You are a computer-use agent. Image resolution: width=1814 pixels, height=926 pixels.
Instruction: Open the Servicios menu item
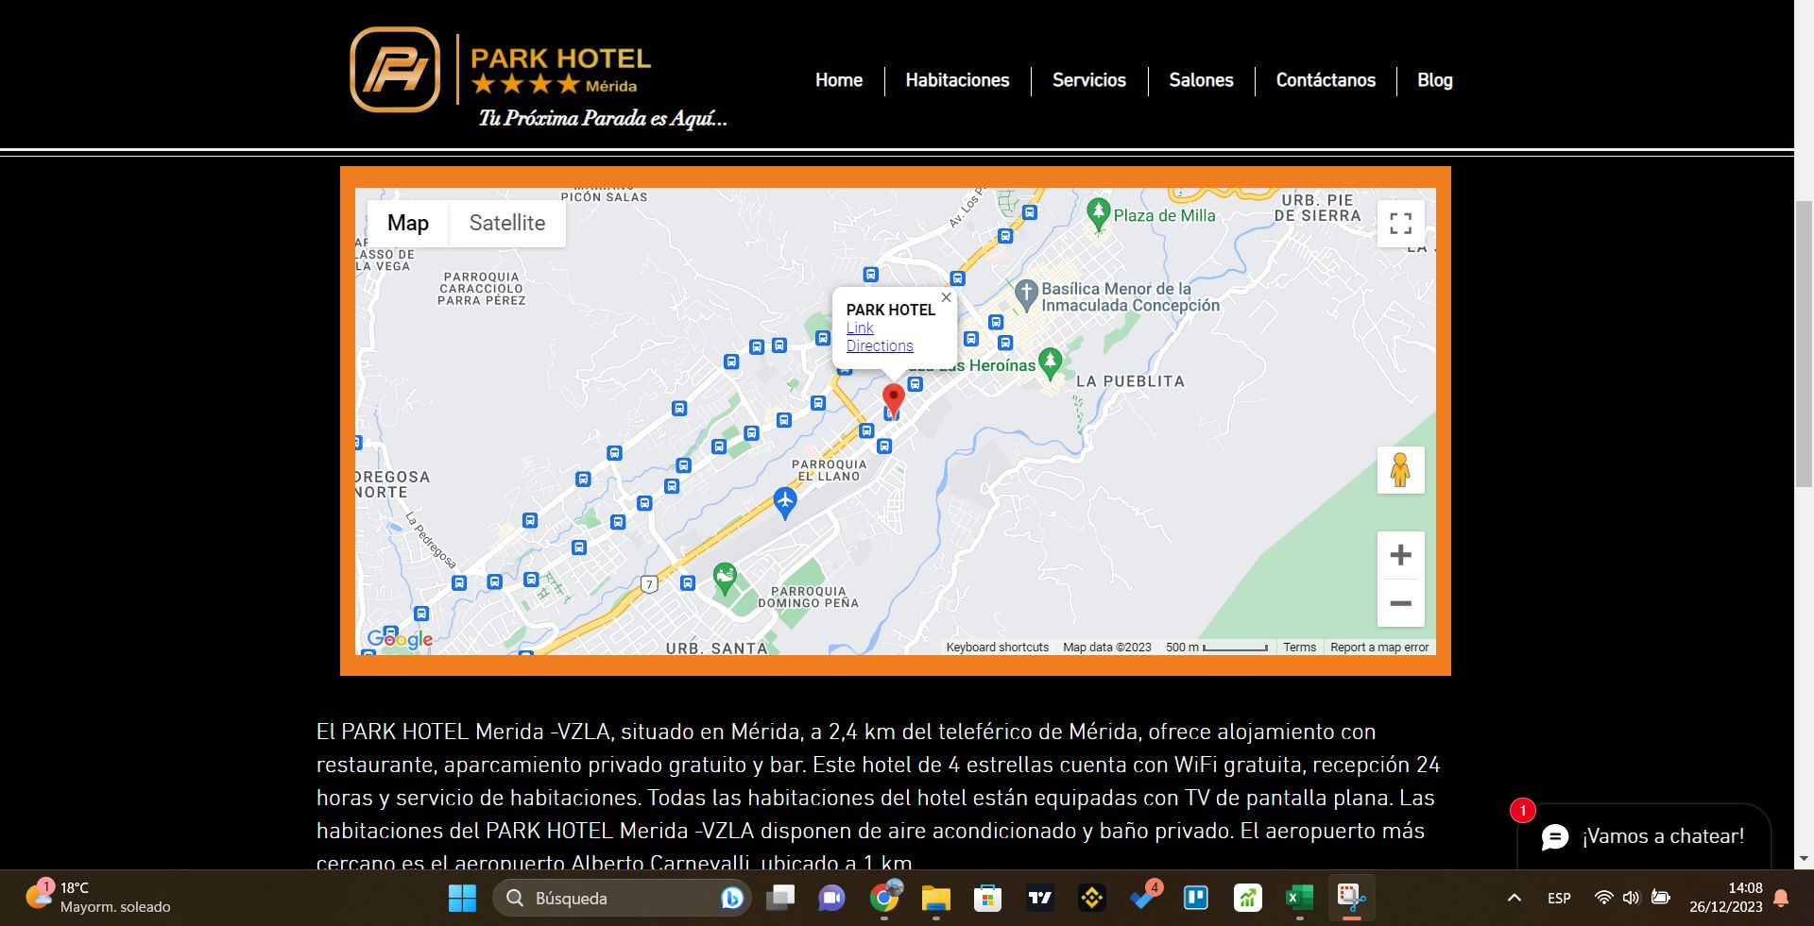tap(1088, 80)
